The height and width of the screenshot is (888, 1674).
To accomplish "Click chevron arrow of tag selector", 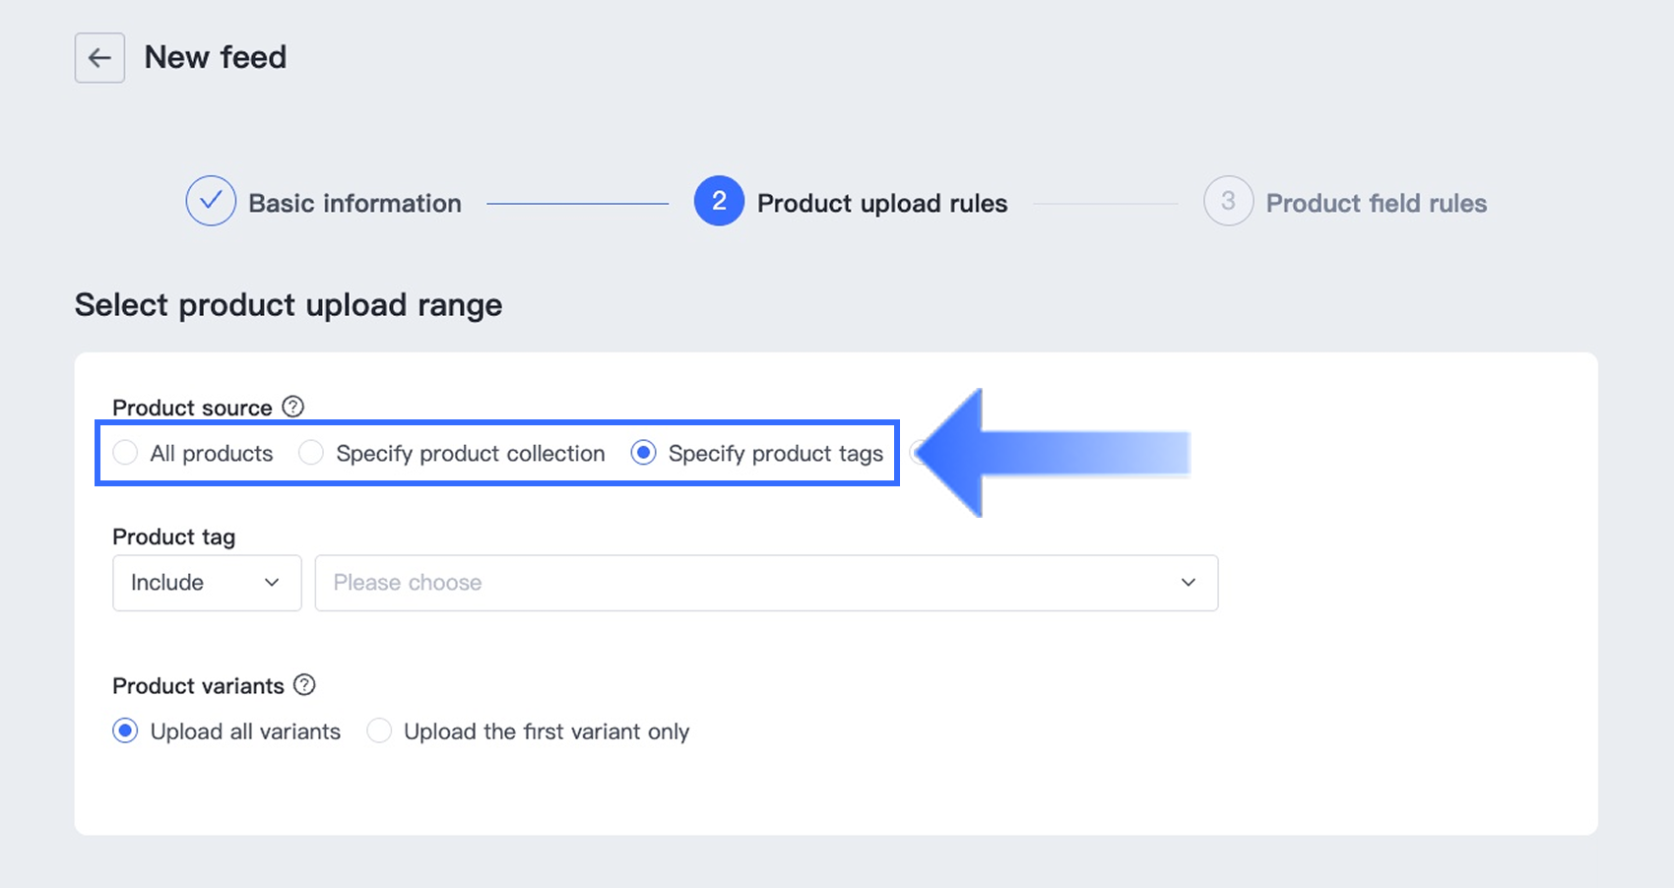I will (x=1189, y=583).
